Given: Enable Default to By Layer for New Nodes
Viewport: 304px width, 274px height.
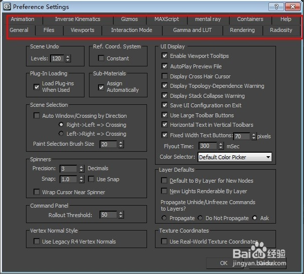Looking at the screenshot, I should tap(164, 181).
